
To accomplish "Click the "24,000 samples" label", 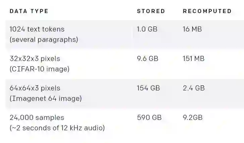I will coord(37,118).
